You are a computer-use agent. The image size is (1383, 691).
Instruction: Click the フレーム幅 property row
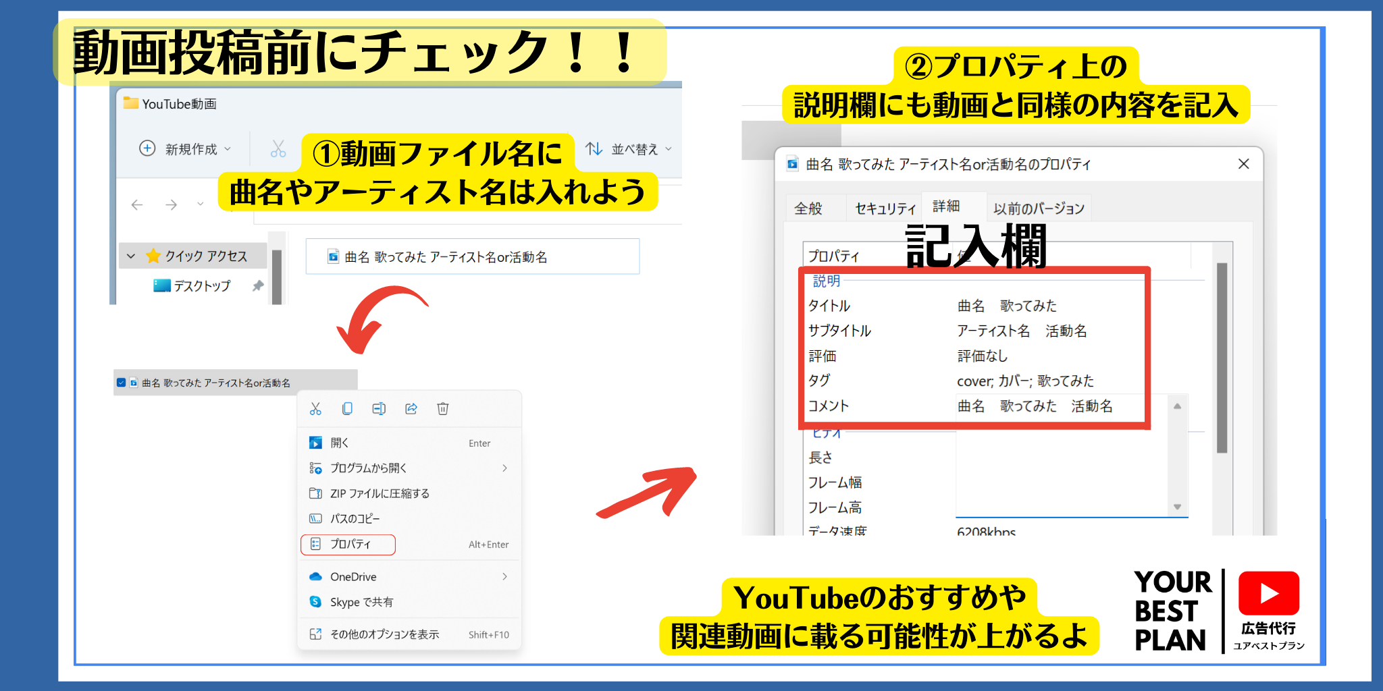(x=835, y=482)
